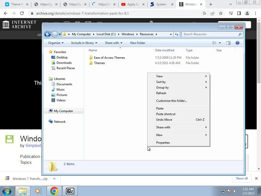This screenshot has width=261, height=196.
Task: Select My Computer in the navigation pane
Action: point(63,111)
